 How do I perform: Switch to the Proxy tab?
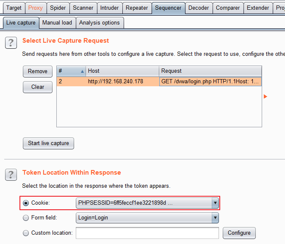point(36,8)
